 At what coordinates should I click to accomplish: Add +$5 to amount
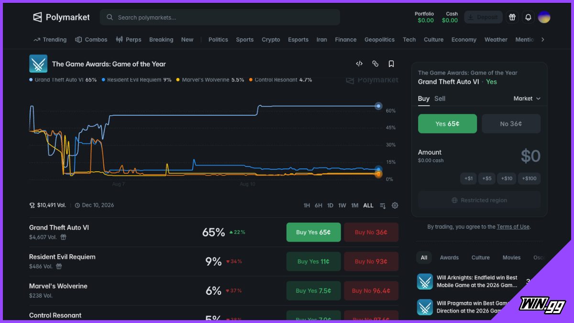click(x=486, y=178)
